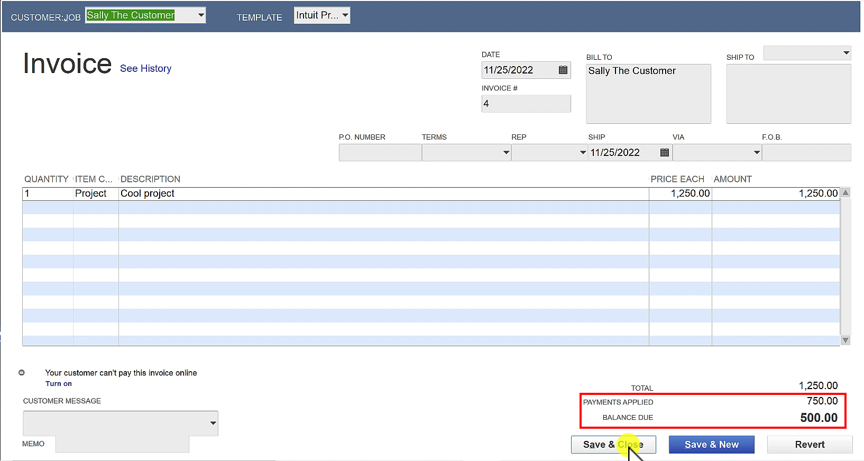Click the Balance Due value 500.00

click(819, 418)
